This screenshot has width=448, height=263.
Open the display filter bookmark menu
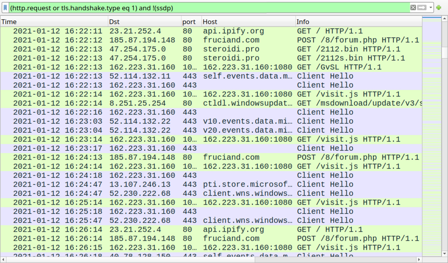click(x=5, y=8)
